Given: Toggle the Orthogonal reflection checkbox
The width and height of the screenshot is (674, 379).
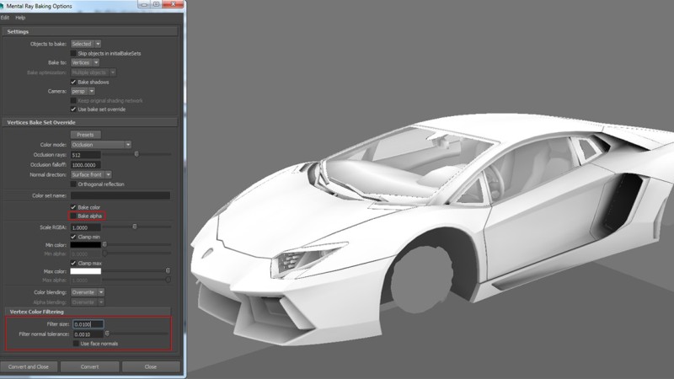Looking at the screenshot, I should click(73, 184).
